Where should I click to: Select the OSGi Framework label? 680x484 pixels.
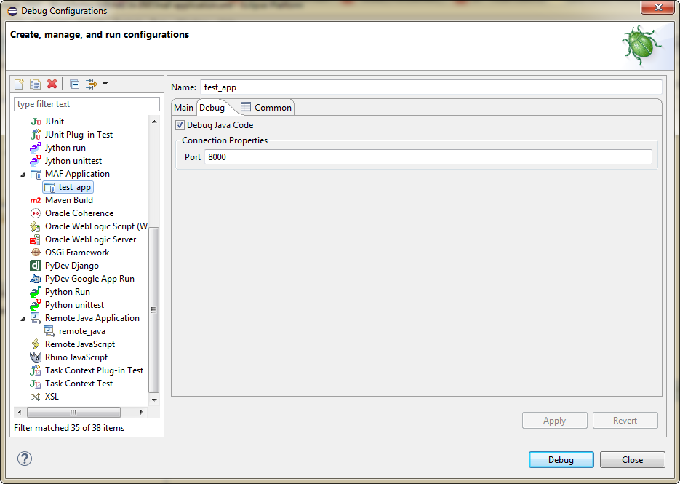point(77,253)
